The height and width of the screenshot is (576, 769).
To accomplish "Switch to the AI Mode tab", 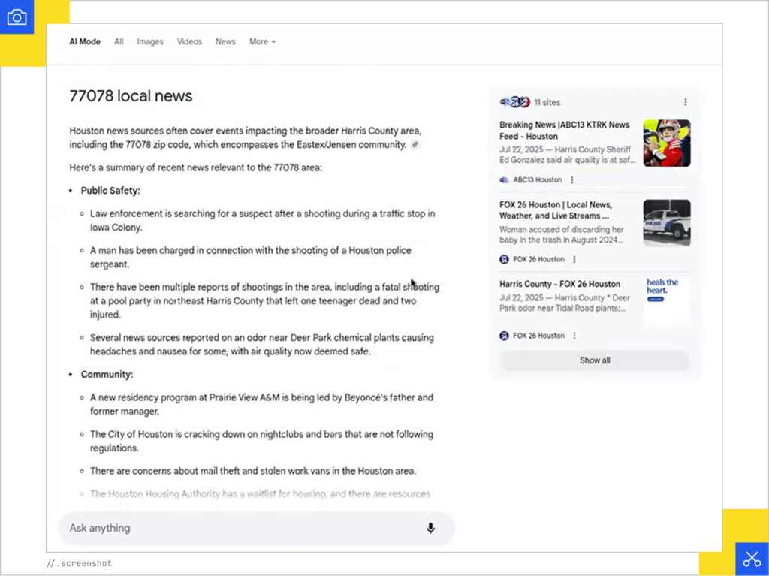I will [85, 42].
